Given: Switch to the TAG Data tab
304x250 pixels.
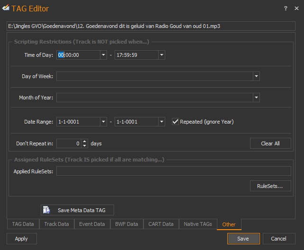Looking at the screenshot, I should pyautogui.click(x=23, y=224).
